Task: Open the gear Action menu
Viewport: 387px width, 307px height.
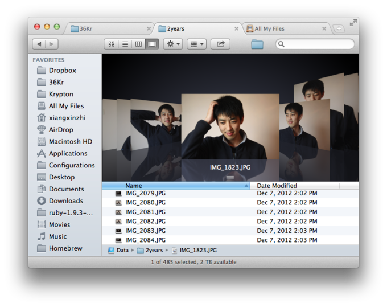Action: [173, 44]
